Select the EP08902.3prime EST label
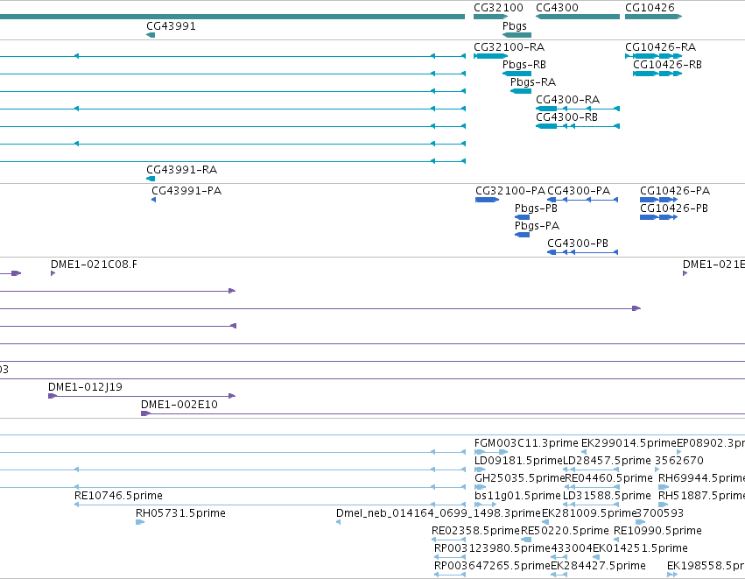This screenshot has height=579, width=745. 711,443
